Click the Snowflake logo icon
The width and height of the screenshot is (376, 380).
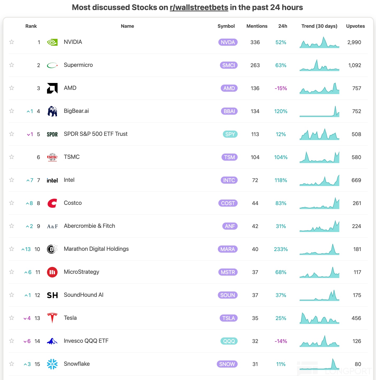[52, 364]
